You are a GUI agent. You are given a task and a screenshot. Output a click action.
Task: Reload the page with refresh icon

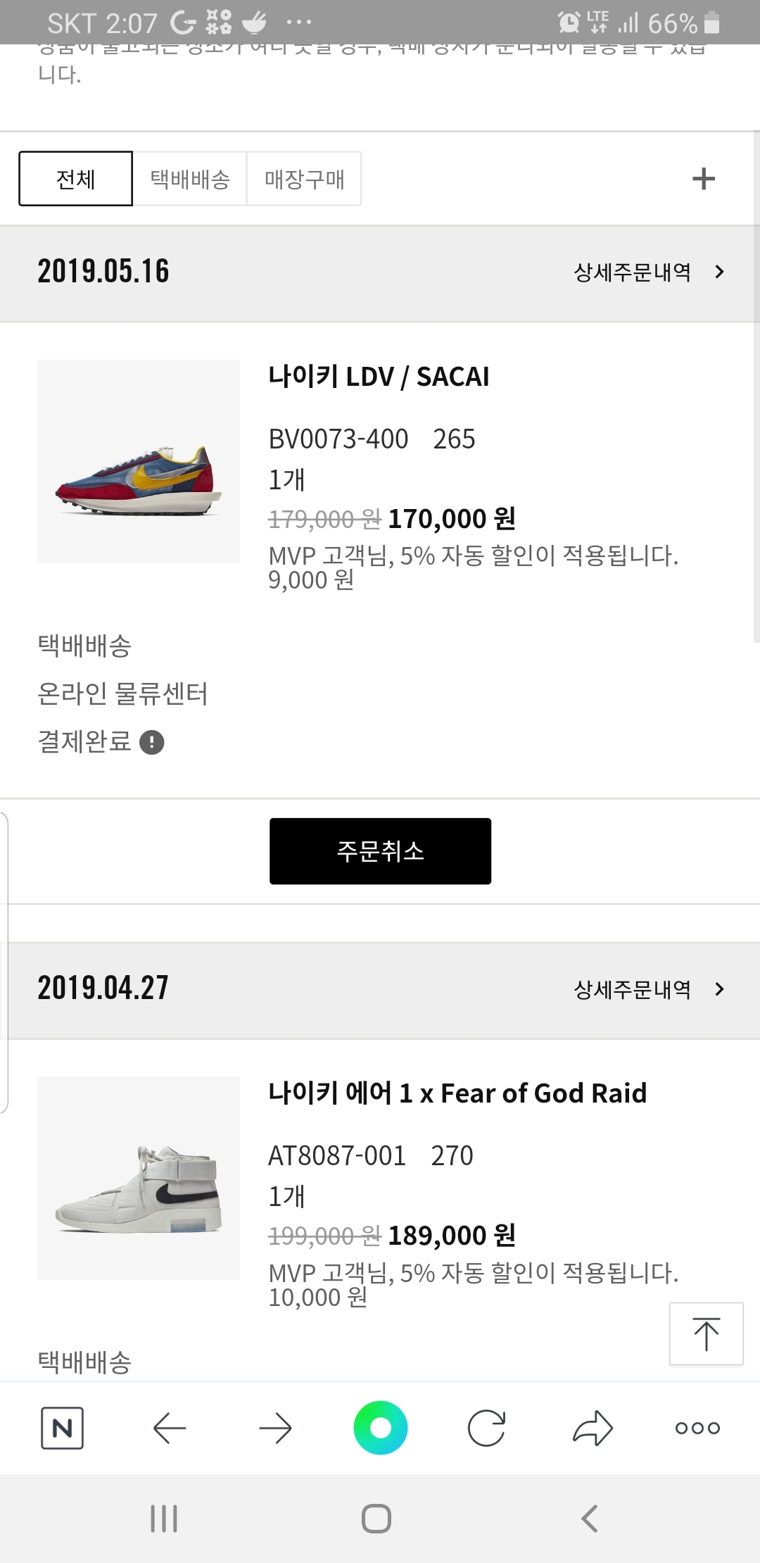(486, 1428)
